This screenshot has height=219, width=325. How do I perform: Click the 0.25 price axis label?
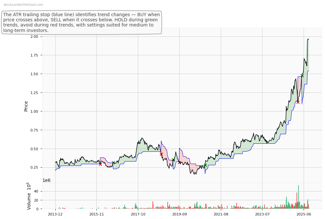coord(34,168)
